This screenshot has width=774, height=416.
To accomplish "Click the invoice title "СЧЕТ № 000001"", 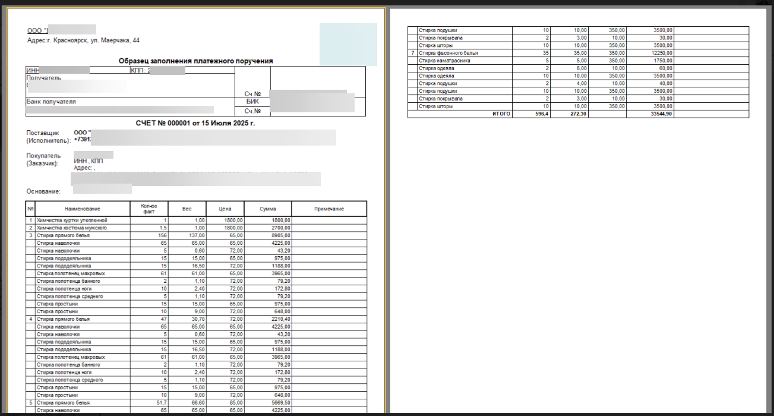I will pos(195,122).
